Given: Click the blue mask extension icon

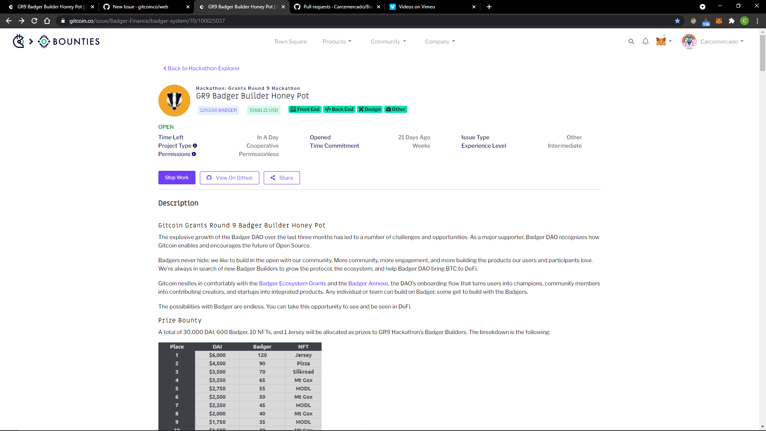Looking at the screenshot, I should [693, 21].
